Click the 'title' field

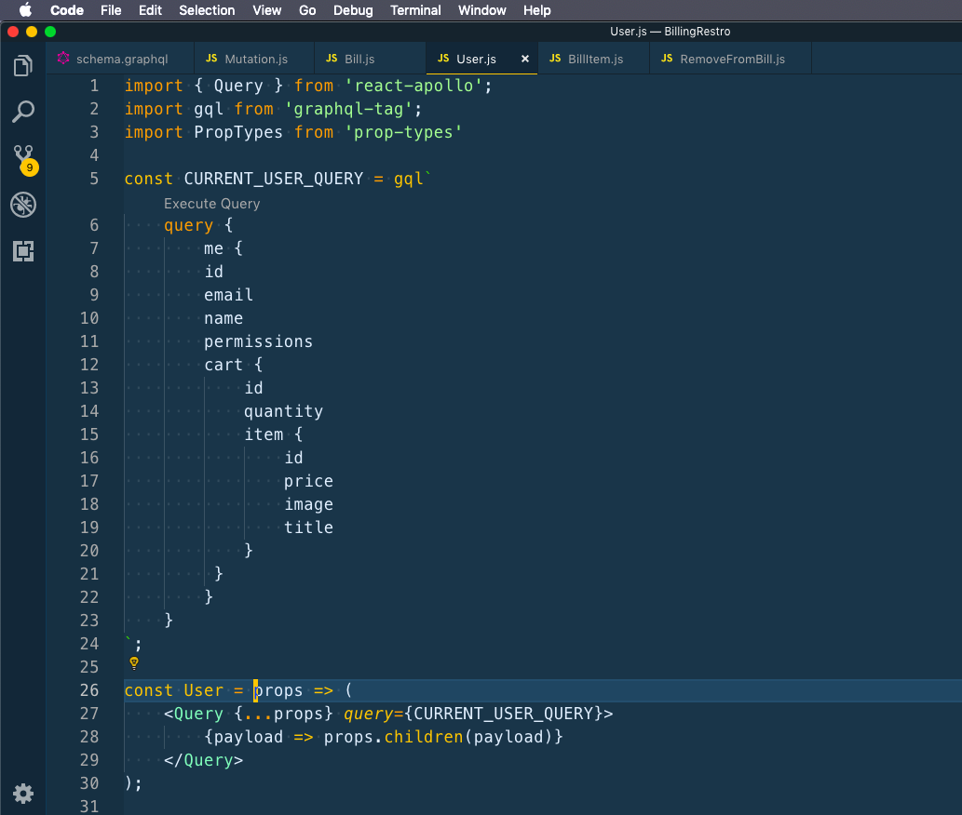308,528
